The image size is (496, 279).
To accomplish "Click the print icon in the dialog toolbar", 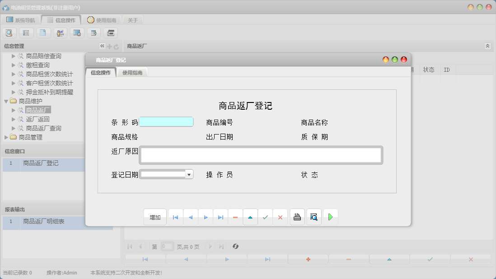I will (x=297, y=217).
